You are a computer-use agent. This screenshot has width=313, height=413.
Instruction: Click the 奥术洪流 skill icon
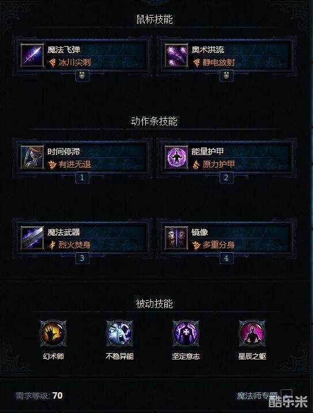coord(176,55)
